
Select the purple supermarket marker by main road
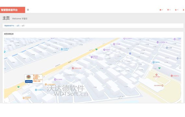(92, 57)
